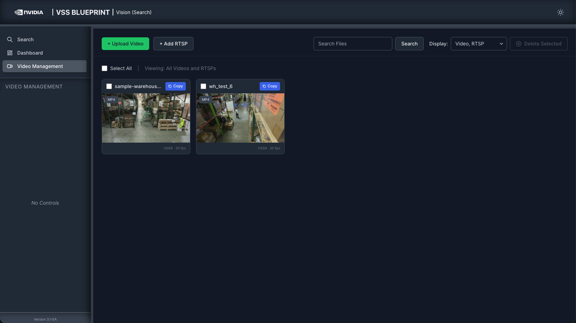Open the Dashboard page from sidebar
Viewport: 576px width, 323px height.
[30, 53]
